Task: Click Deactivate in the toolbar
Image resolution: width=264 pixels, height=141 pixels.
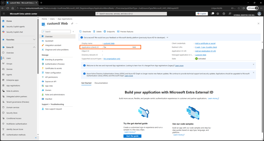Action: tap(85, 32)
